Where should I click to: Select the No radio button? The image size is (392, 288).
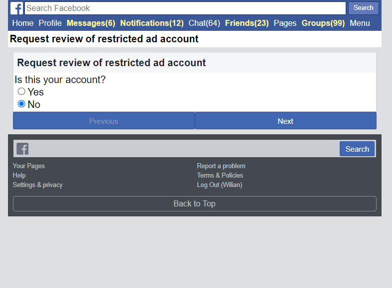pyautogui.click(x=21, y=104)
